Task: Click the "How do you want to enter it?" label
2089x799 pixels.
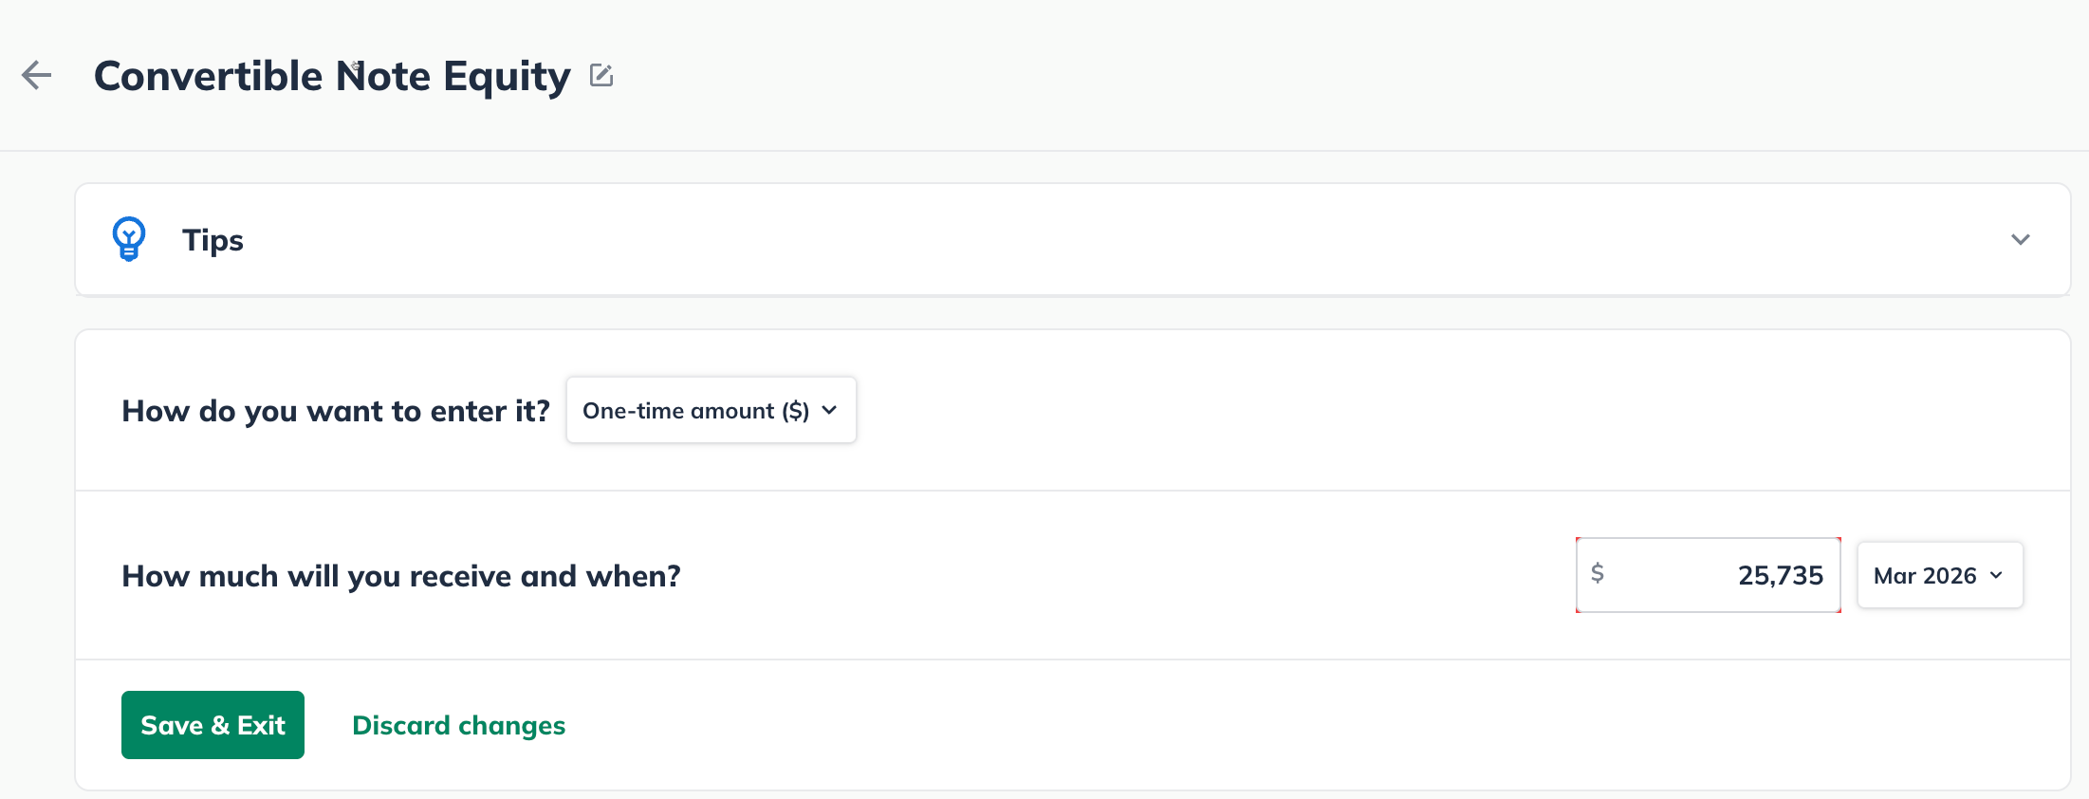Action: point(336,411)
